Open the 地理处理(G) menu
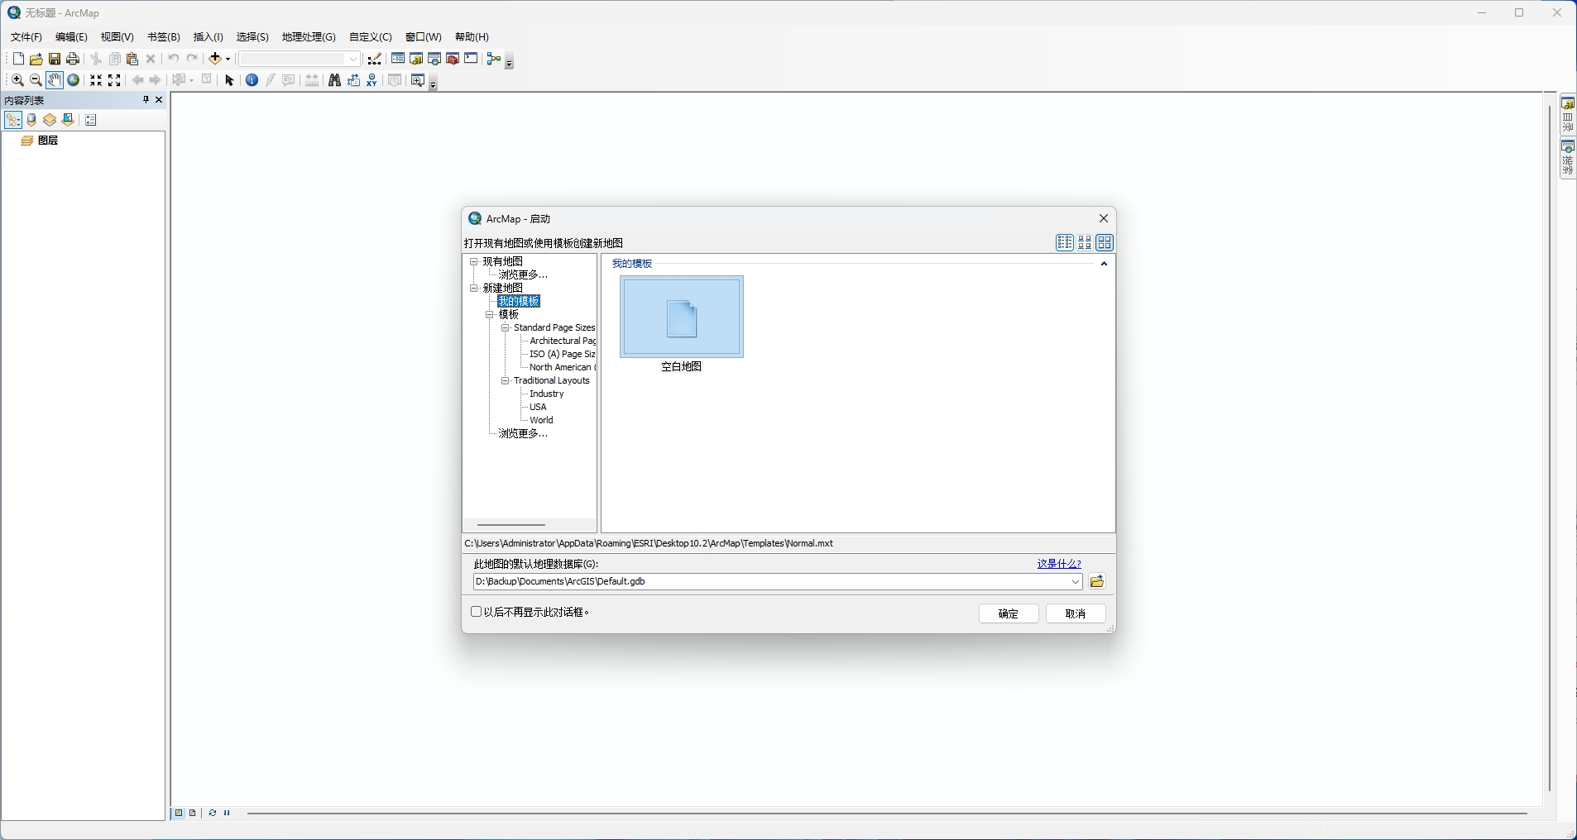Viewport: 1577px width, 840px height. [x=307, y=36]
